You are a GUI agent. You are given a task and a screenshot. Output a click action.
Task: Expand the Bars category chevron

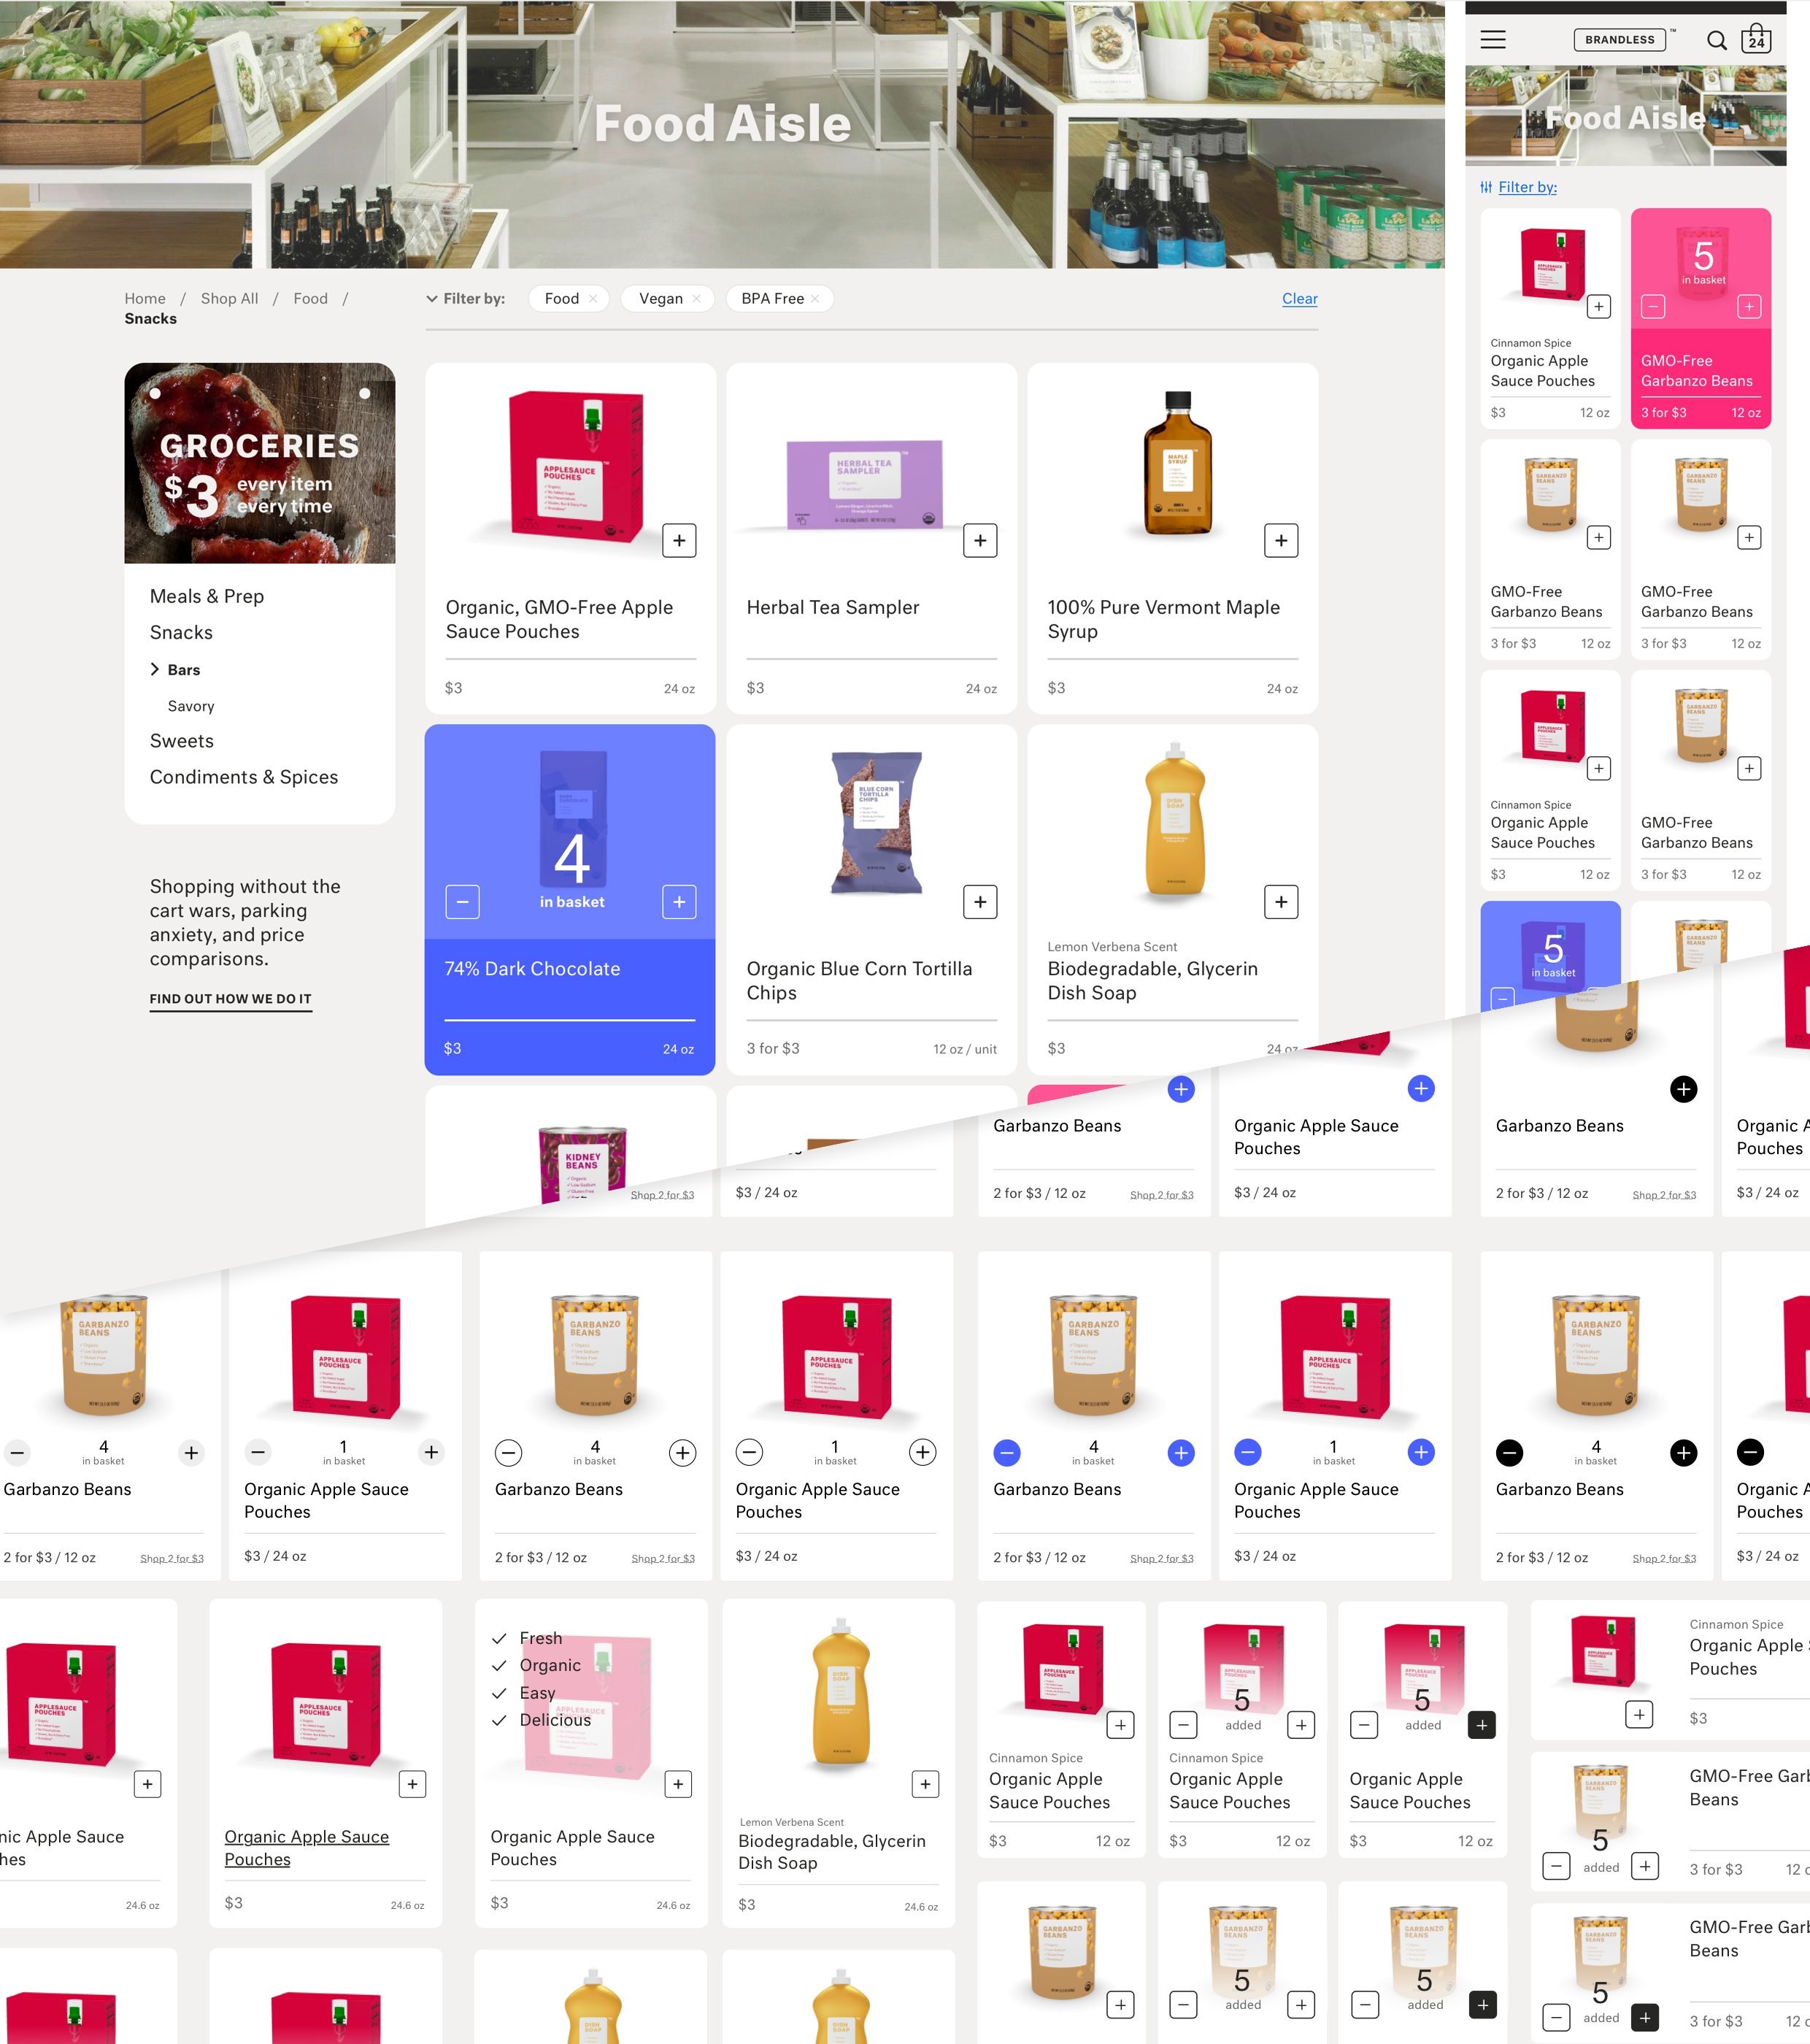[155, 669]
